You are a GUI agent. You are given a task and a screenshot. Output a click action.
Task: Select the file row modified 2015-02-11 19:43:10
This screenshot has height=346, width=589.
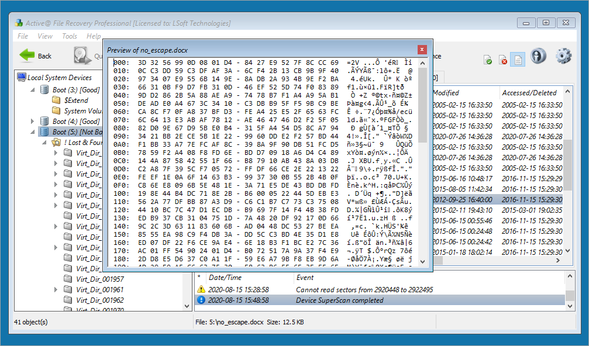coord(498,210)
